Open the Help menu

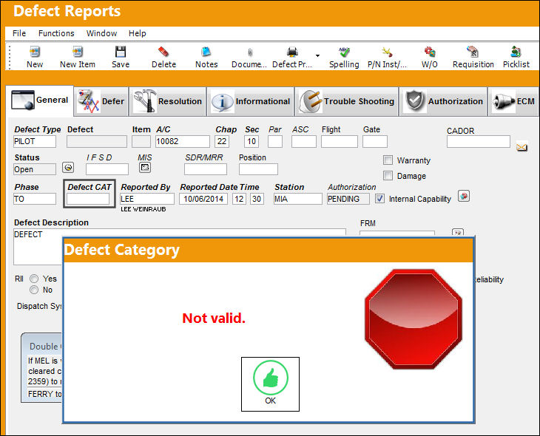(x=137, y=33)
